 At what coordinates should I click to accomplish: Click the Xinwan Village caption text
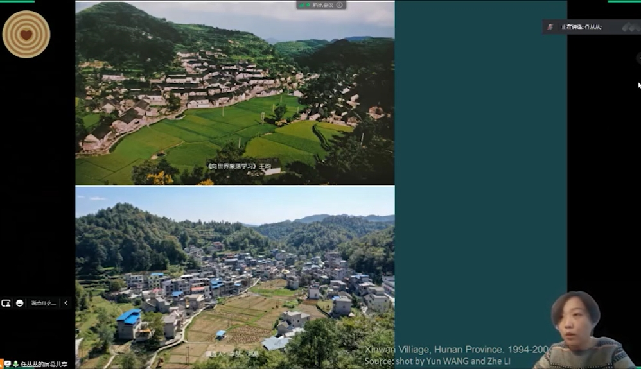pos(457,349)
